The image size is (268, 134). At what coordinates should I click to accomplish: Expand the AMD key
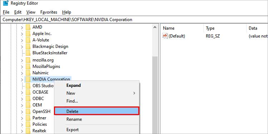(22, 28)
